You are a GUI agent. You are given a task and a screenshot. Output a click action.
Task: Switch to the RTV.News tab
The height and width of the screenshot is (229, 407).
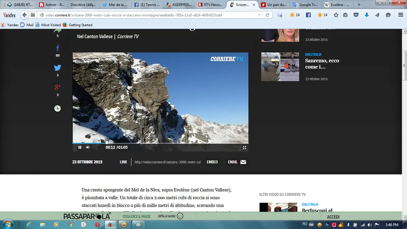[210, 5]
